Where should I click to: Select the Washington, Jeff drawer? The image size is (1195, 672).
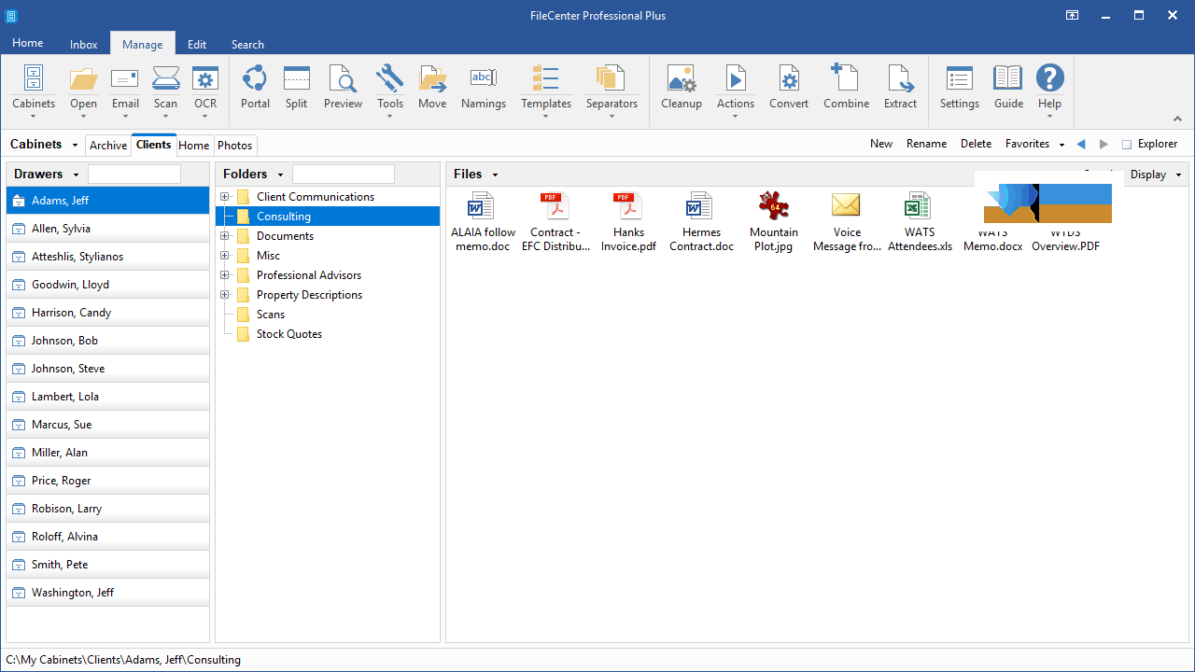pos(108,593)
